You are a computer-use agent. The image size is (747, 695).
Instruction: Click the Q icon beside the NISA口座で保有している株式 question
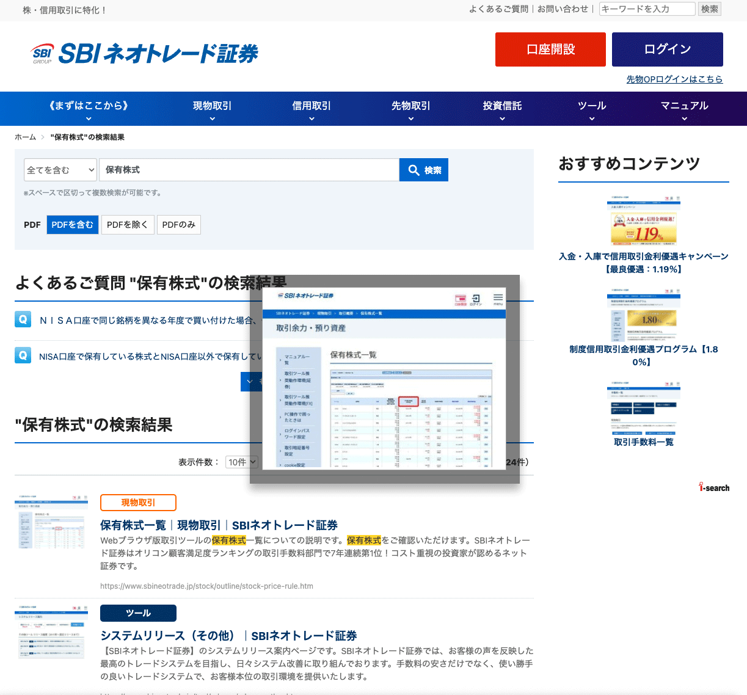pyautogui.click(x=23, y=355)
